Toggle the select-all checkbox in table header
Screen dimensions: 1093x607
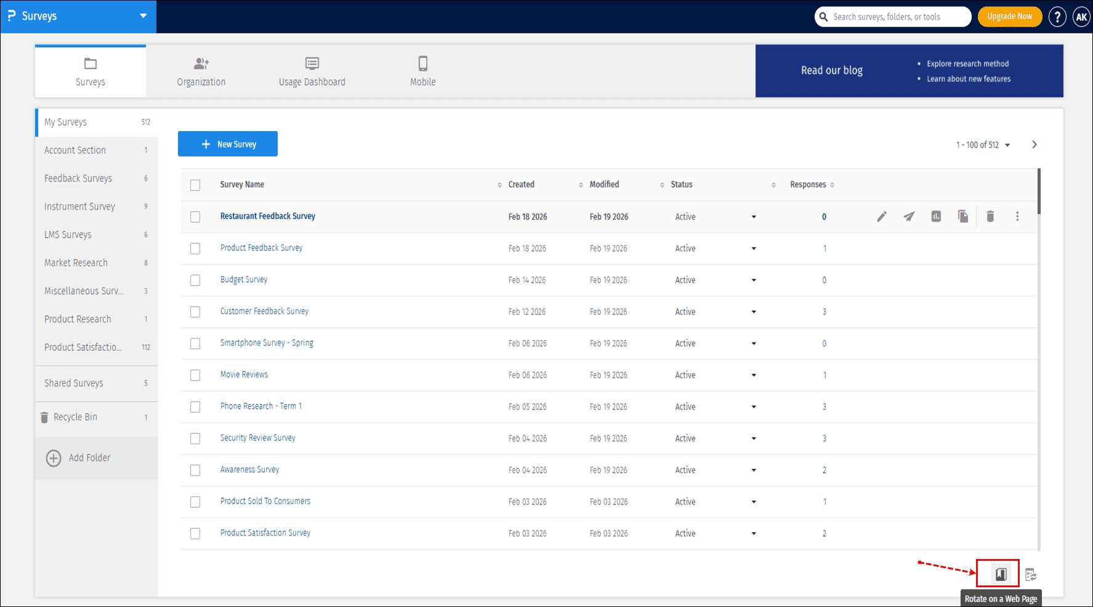point(195,185)
